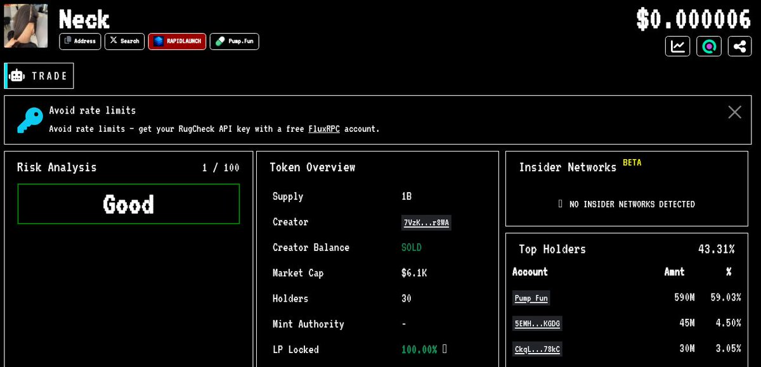Click the Account column header
The height and width of the screenshot is (367, 761).
[x=530, y=271]
